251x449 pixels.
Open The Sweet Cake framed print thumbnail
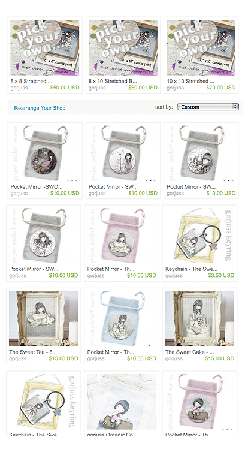[x=199, y=318]
